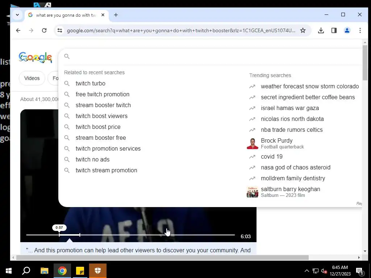Open File Explorer from taskbar
This screenshot has width=371, height=278.
[x=44, y=271]
